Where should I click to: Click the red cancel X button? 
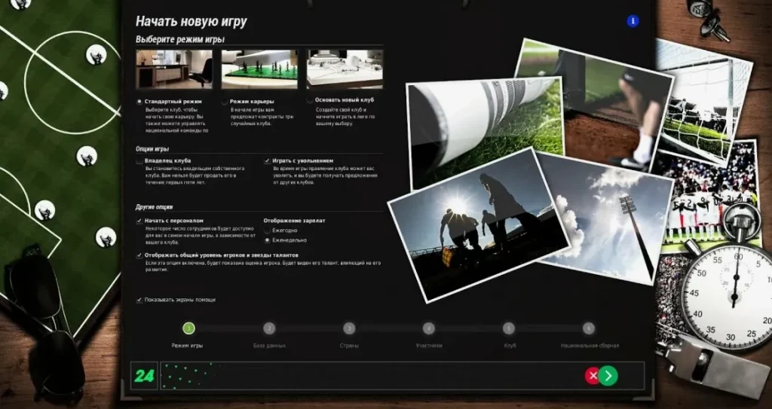click(593, 376)
